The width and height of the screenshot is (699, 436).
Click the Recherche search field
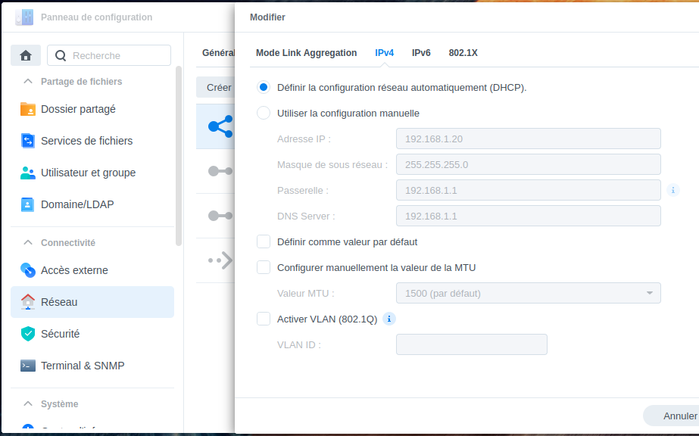coord(109,56)
